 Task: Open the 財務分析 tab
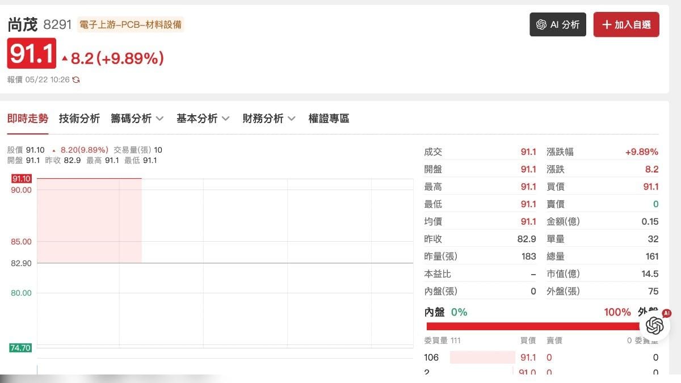pyautogui.click(x=263, y=119)
